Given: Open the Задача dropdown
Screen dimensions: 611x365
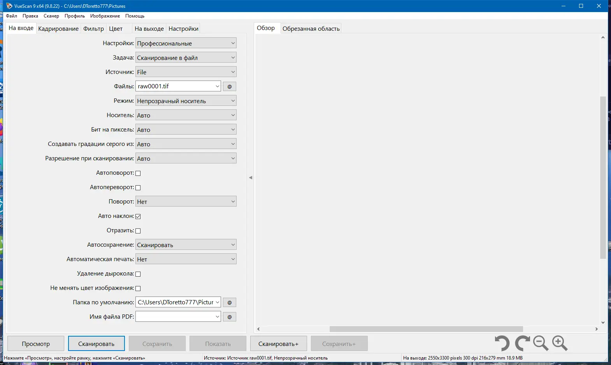Looking at the screenshot, I should (186, 58).
